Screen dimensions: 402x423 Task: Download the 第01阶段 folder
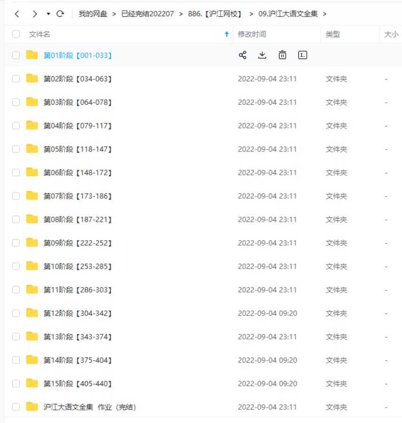click(262, 55)
